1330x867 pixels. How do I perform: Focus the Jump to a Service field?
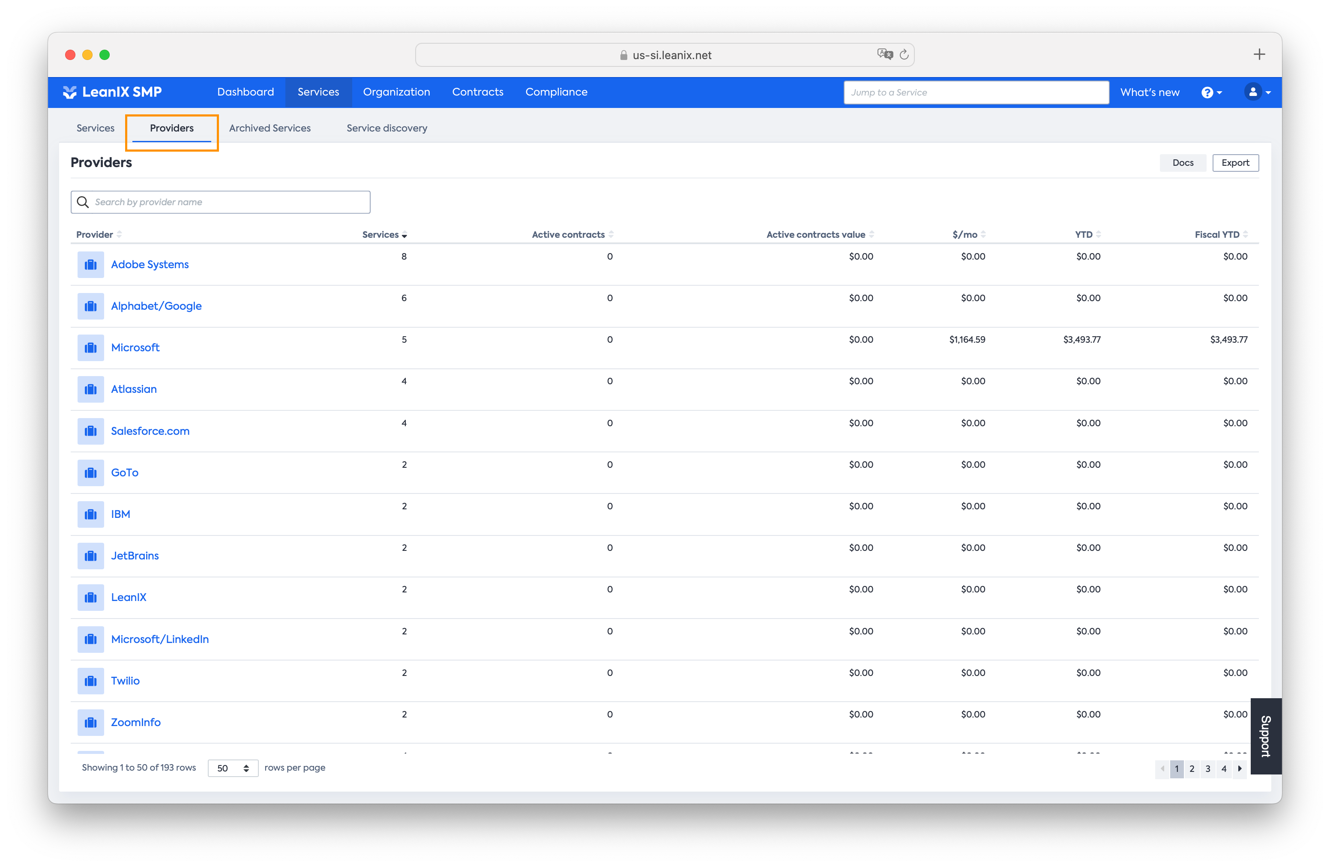[976, 92]
